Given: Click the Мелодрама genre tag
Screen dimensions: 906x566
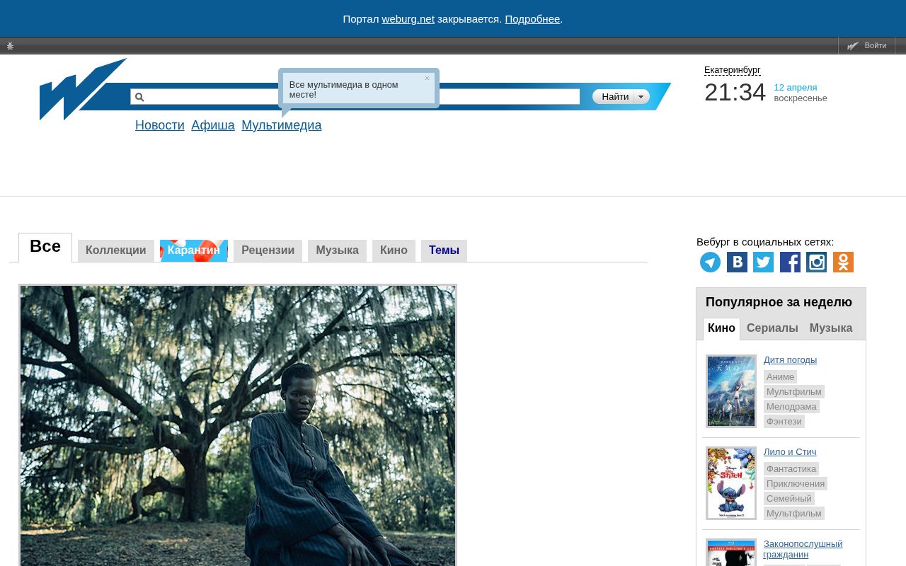Looking at the screenshot, I should (791, 407).
